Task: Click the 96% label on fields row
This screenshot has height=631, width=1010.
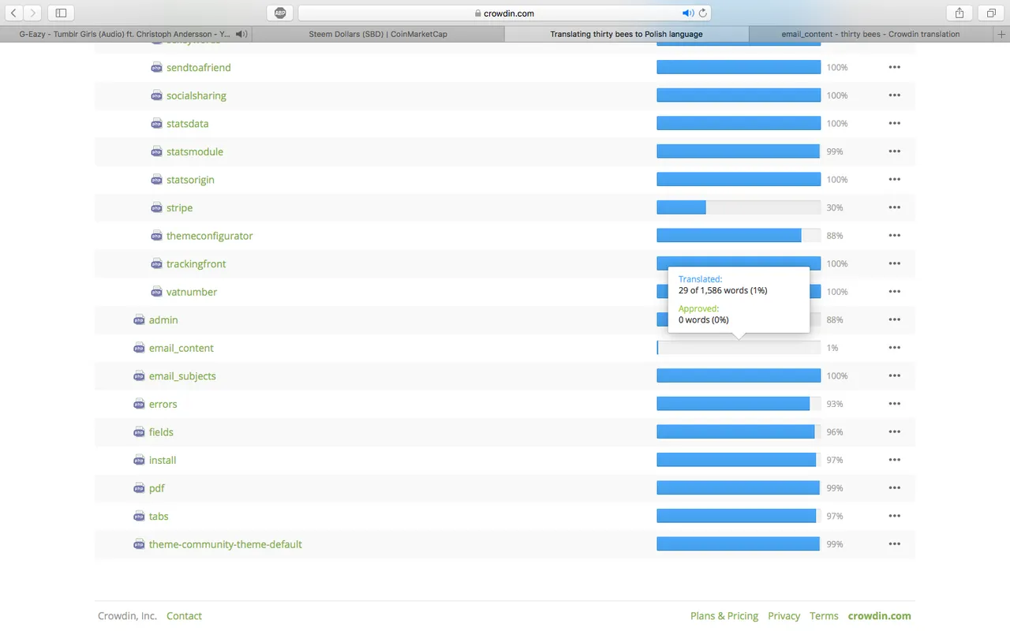Action: pyautogui.click(x=835, y=432)
